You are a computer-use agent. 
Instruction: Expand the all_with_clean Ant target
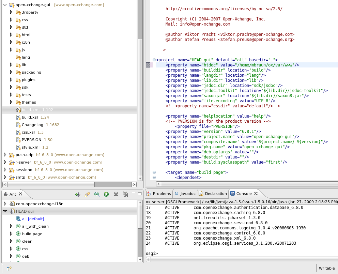pyautogui.click(x=11, y=226)
